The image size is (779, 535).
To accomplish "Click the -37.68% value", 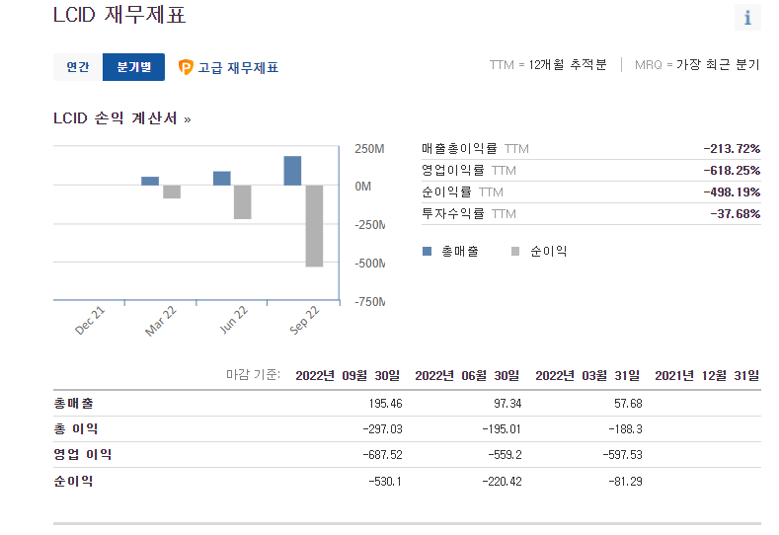I will pyautogui.click(x=736, y=214).
